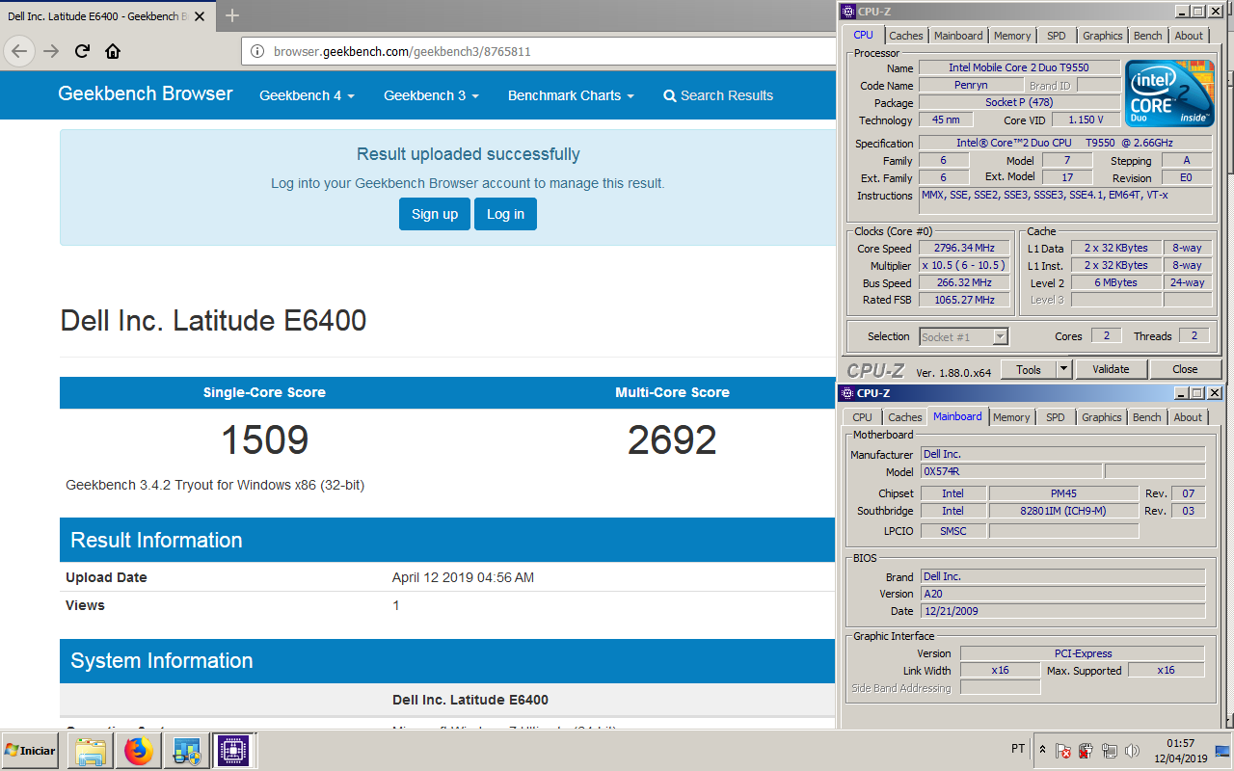The width and height of the screenshot is (1234, 771).
Task: Click the Close button in CPU-Z
Action: click(x=1185, y=369)
